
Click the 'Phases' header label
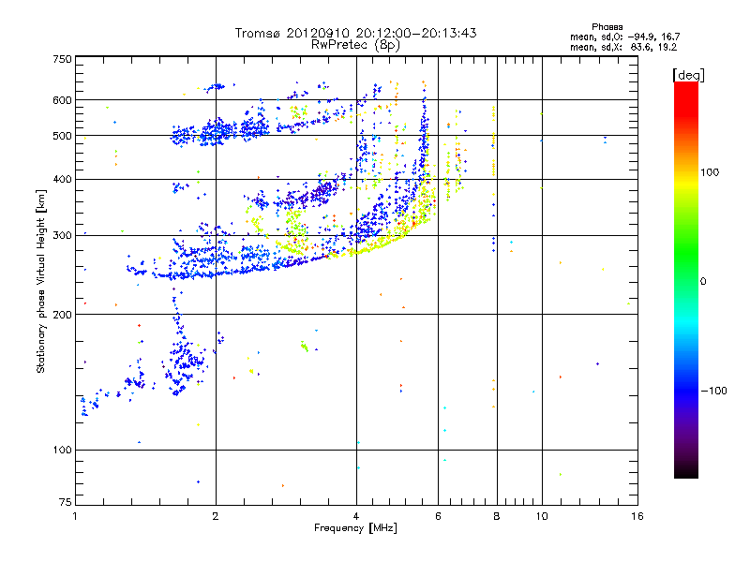(607, 27)
